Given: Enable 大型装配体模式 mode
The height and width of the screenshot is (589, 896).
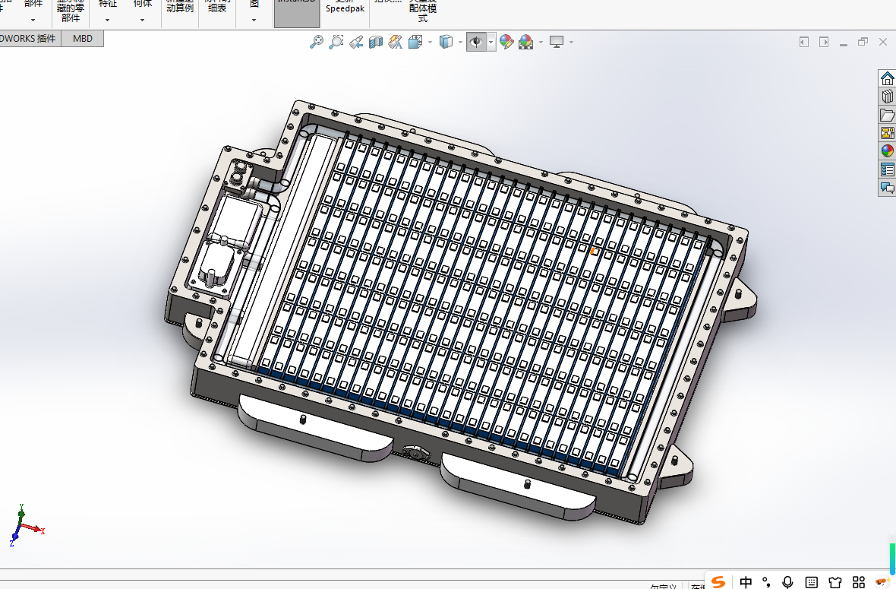Looking at the screenshot, I should pyautogui.click(x=422, y=9).
